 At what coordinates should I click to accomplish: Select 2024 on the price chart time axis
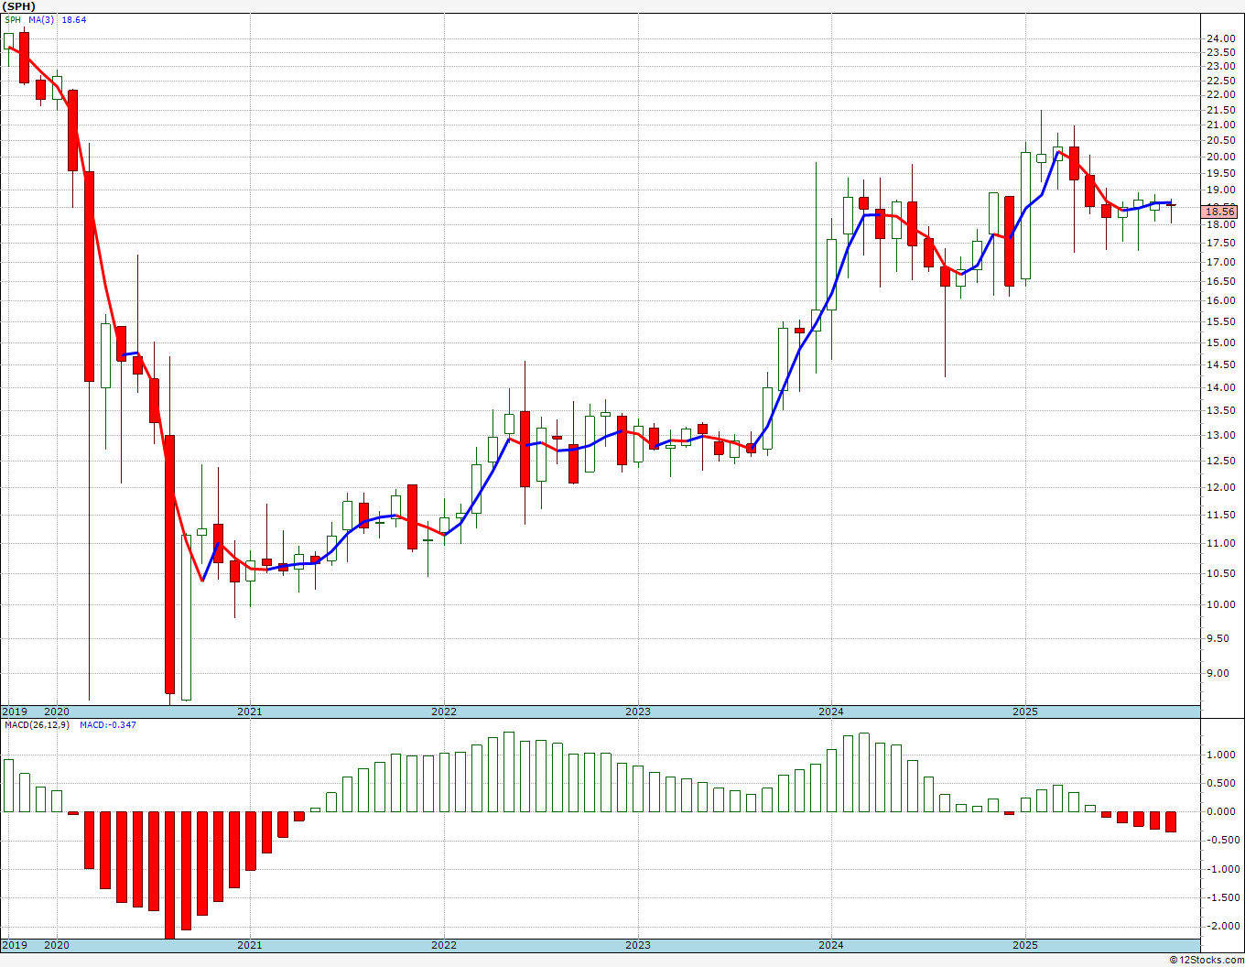(831, 712)
